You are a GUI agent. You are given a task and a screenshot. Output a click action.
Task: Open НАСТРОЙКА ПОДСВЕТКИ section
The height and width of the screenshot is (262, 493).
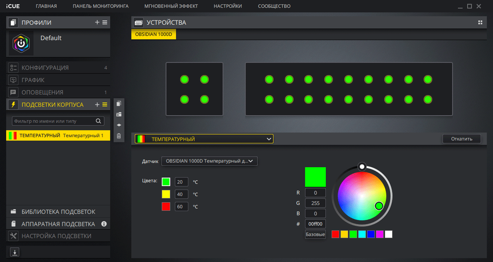coord(58,236)
